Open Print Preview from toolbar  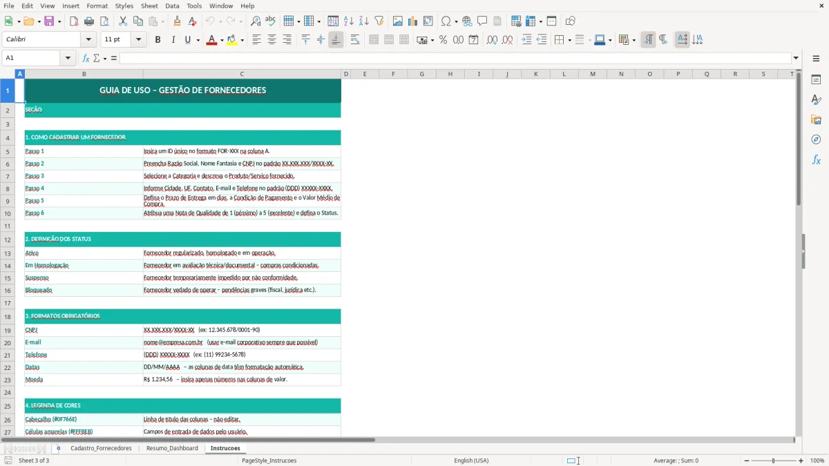point(104,21)
